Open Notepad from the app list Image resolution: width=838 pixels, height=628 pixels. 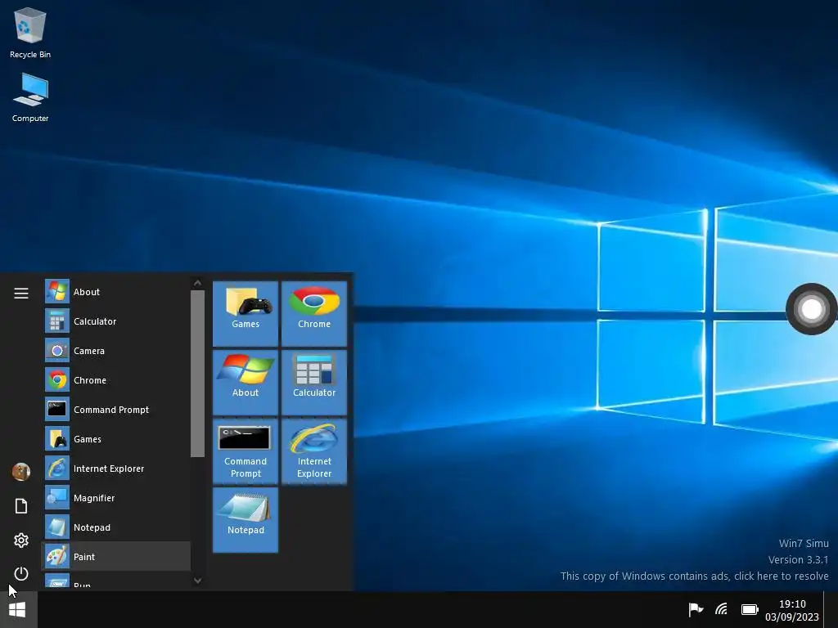(116, 527)
